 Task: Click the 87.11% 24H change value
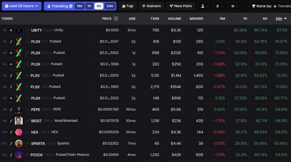[282, 30]
